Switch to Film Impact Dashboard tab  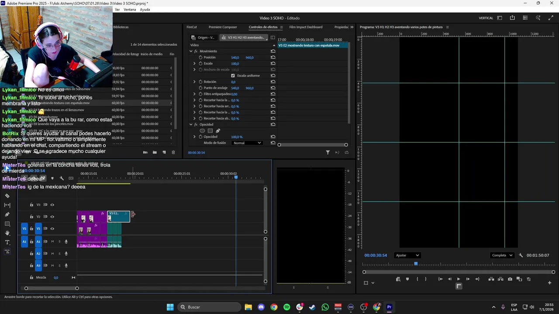pos(306,27)
